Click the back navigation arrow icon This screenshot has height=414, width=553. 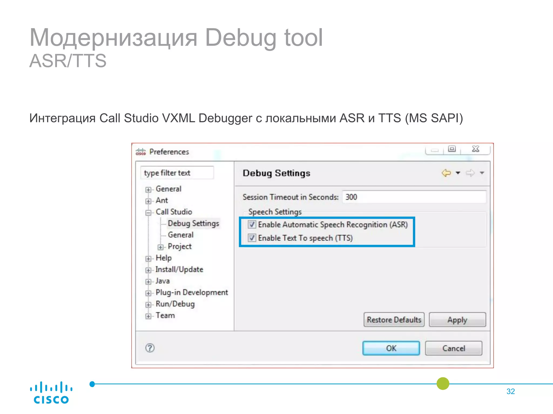(446, 173)
